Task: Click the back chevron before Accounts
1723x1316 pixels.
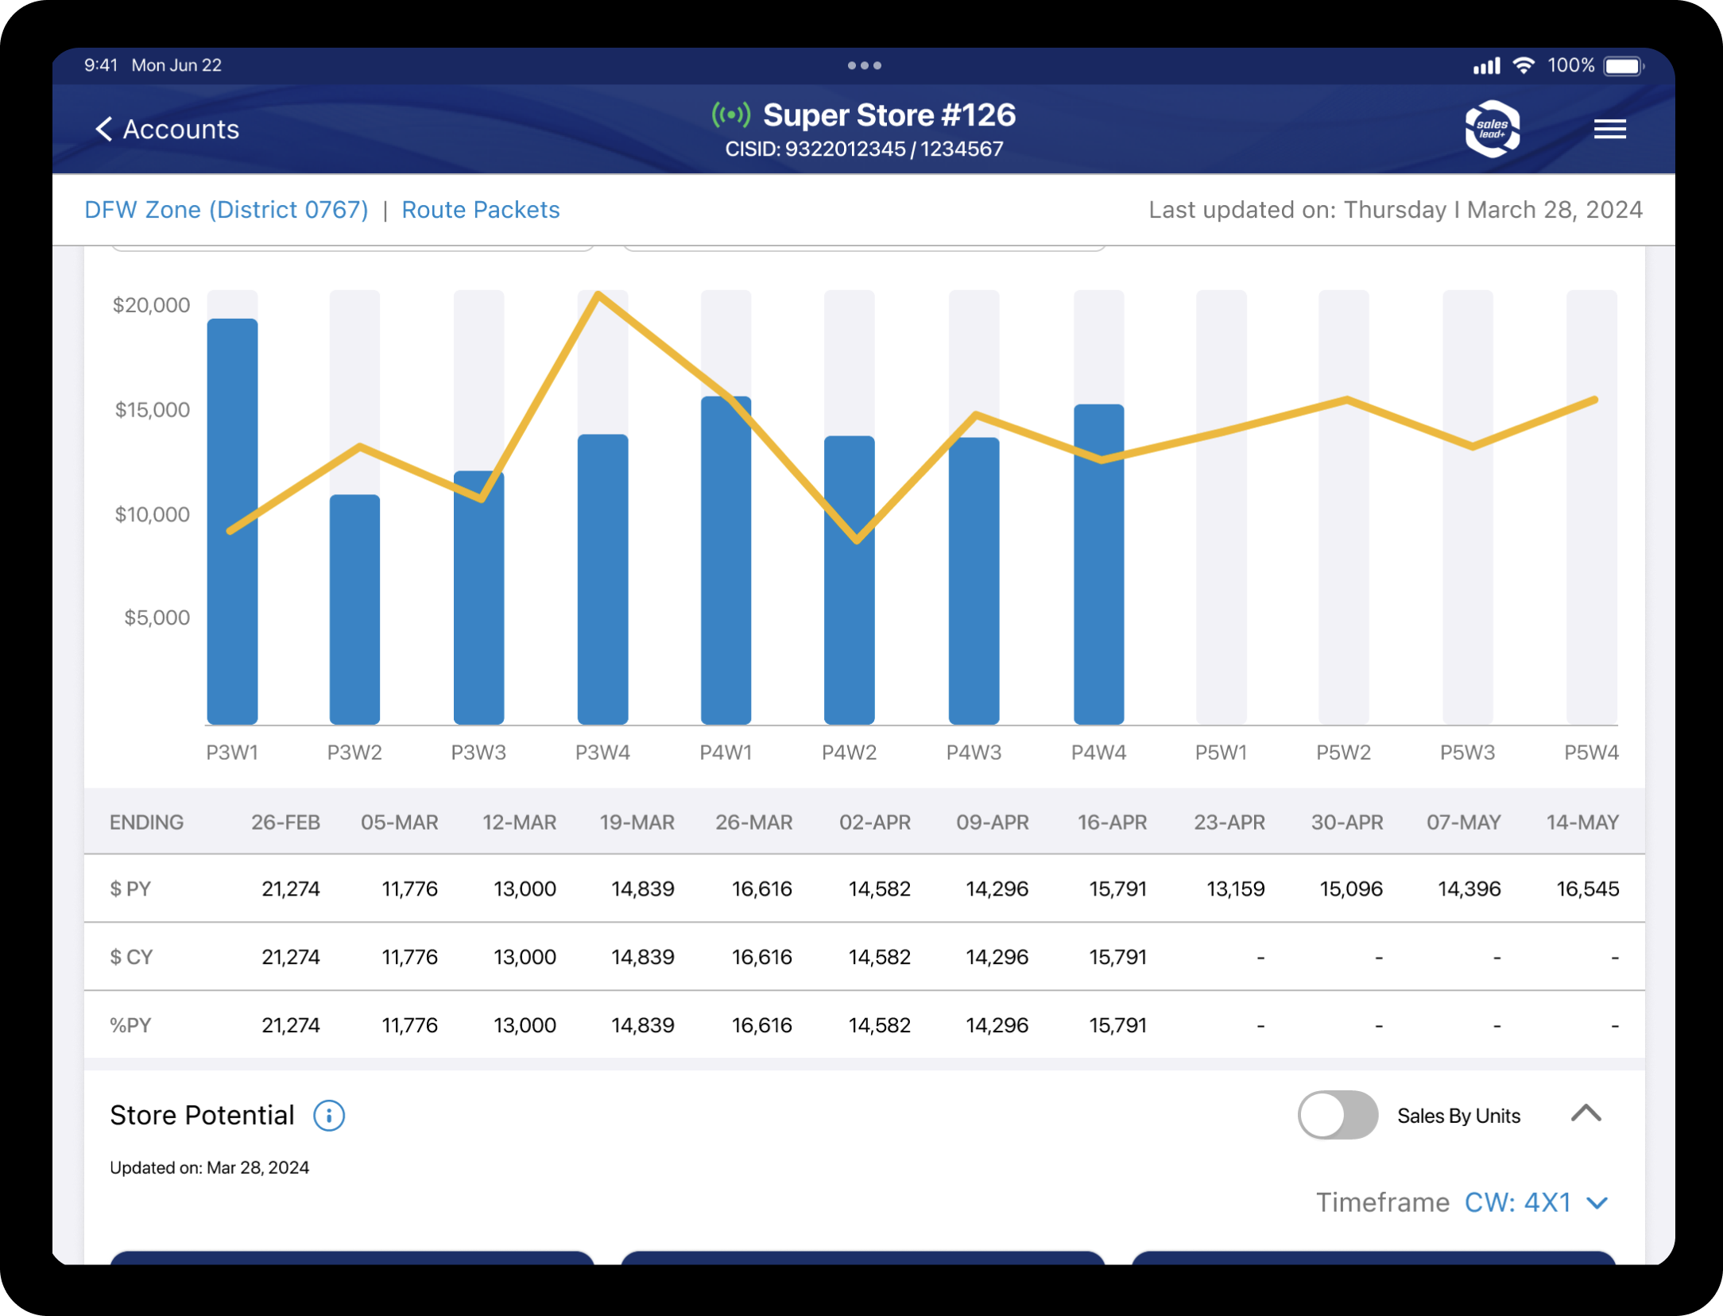Action: coord(104,129)
